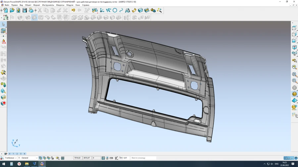
Task: Click the Open file folder icon
Action: pyautogui.click(x=12, y=10)
